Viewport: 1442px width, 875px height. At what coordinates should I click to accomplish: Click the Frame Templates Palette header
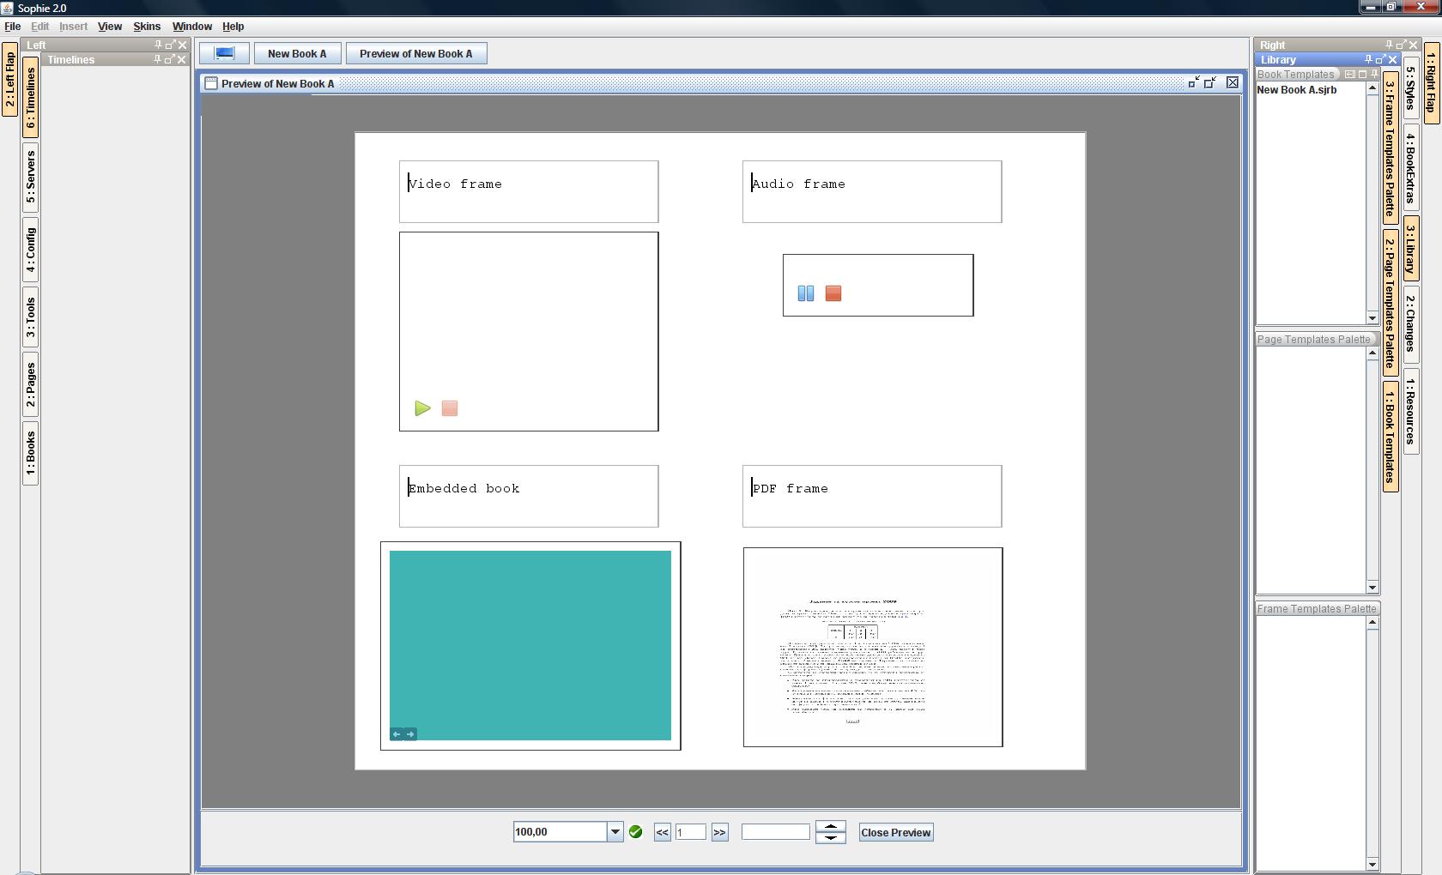[1317, 609]
